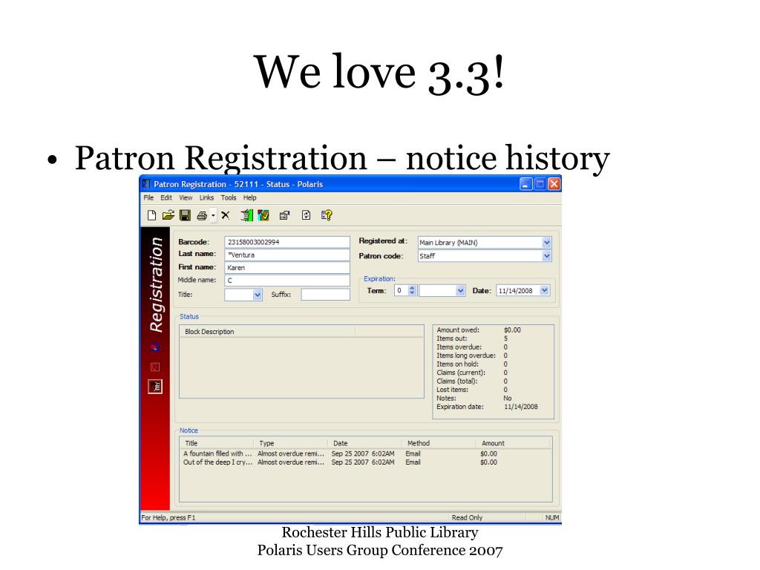Click the 'Read Only' status bar indicator
This screenshot has width=760, height=570.
[467, 517]
